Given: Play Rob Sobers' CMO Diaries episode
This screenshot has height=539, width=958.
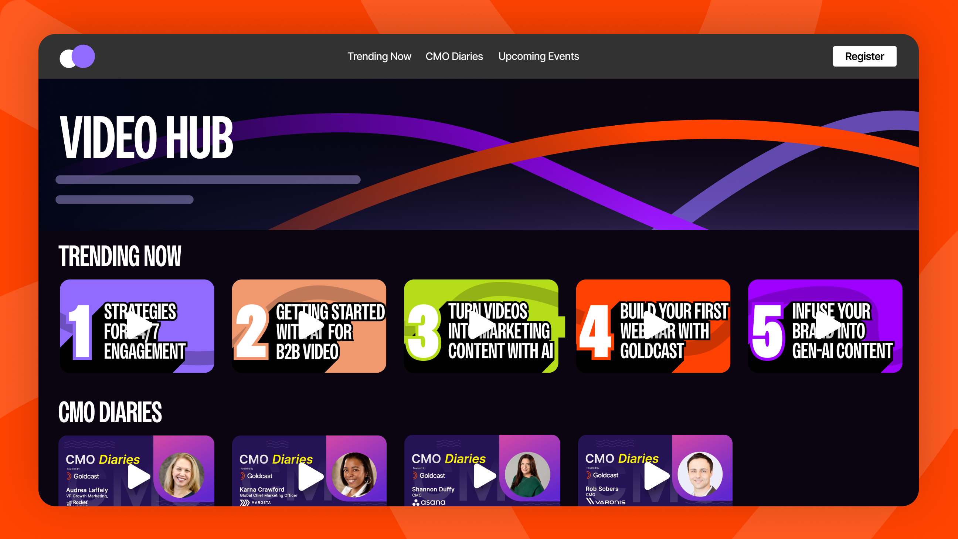Looking at the screenshot, I should click(x=656, y=476).
